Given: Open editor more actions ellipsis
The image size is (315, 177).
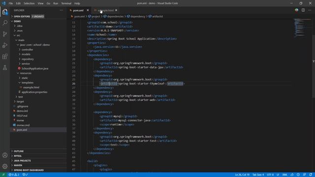Looking at the screenshot, I should coord(310,10).
